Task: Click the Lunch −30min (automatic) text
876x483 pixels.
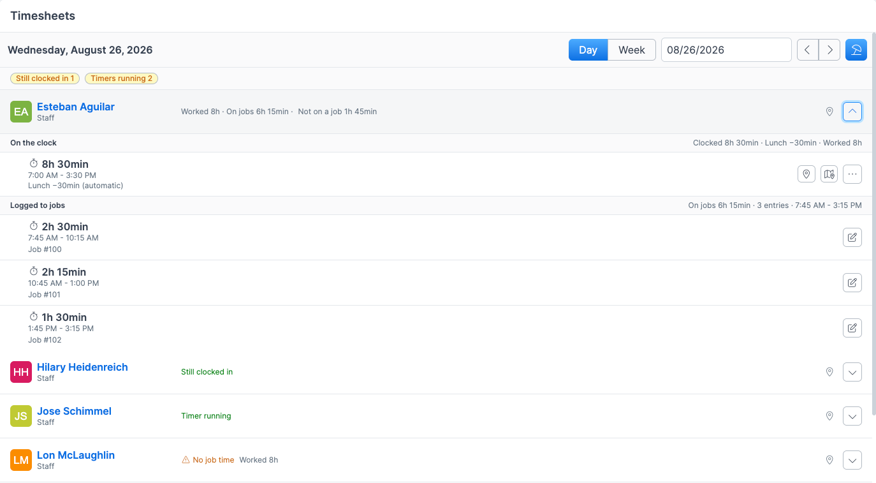Action: click(x=75, y=186)
